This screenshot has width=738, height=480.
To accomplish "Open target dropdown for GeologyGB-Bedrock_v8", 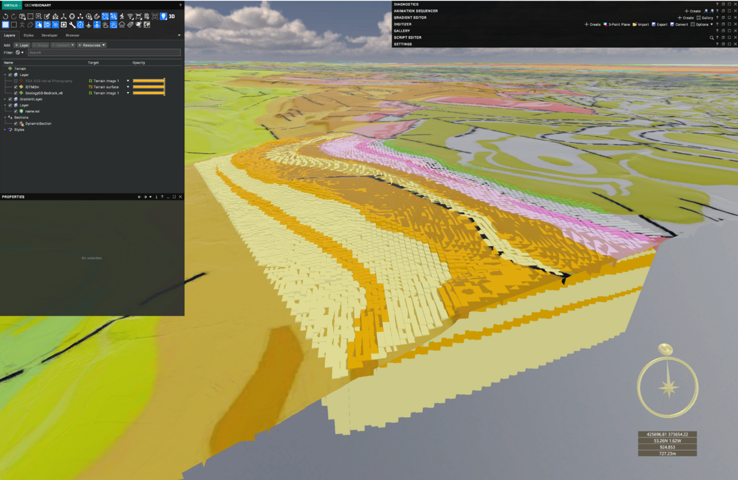I will click(128, 93).
